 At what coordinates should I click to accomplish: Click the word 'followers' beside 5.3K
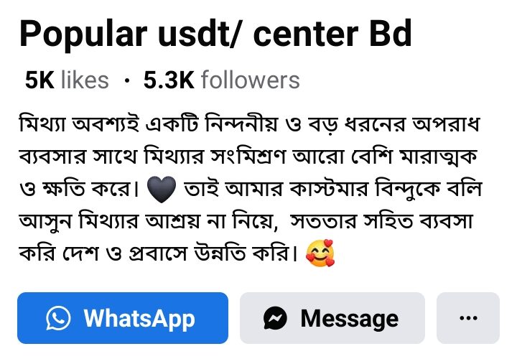[251, 80]
